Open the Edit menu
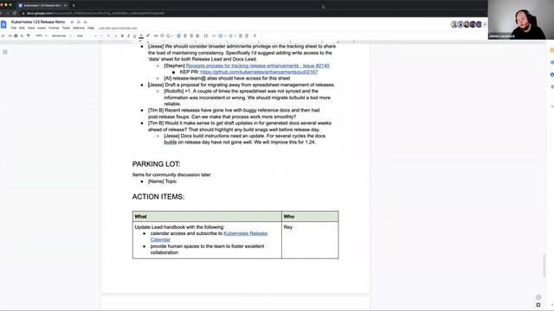 tap(22, 28)
